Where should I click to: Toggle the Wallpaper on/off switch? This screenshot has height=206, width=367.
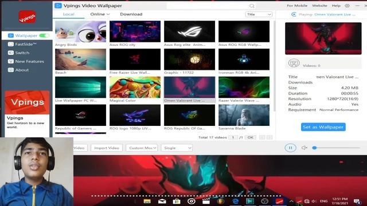[44, 35]
